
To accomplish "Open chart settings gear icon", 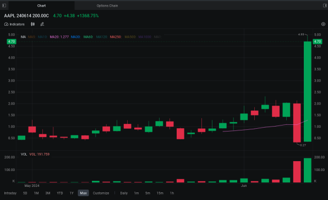I will pyautogui.click(x=323, y=24).
